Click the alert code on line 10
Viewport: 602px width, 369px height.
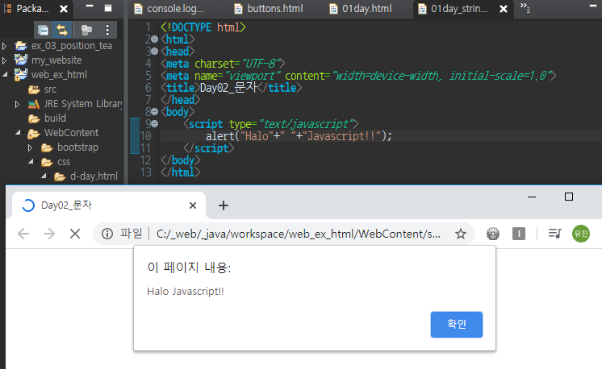tap(299, 136)
